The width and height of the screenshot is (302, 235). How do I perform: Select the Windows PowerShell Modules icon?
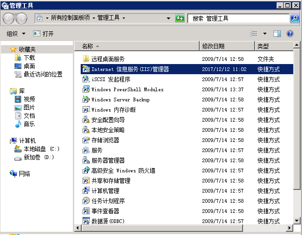pyautogui.click(x=86, y=89)
